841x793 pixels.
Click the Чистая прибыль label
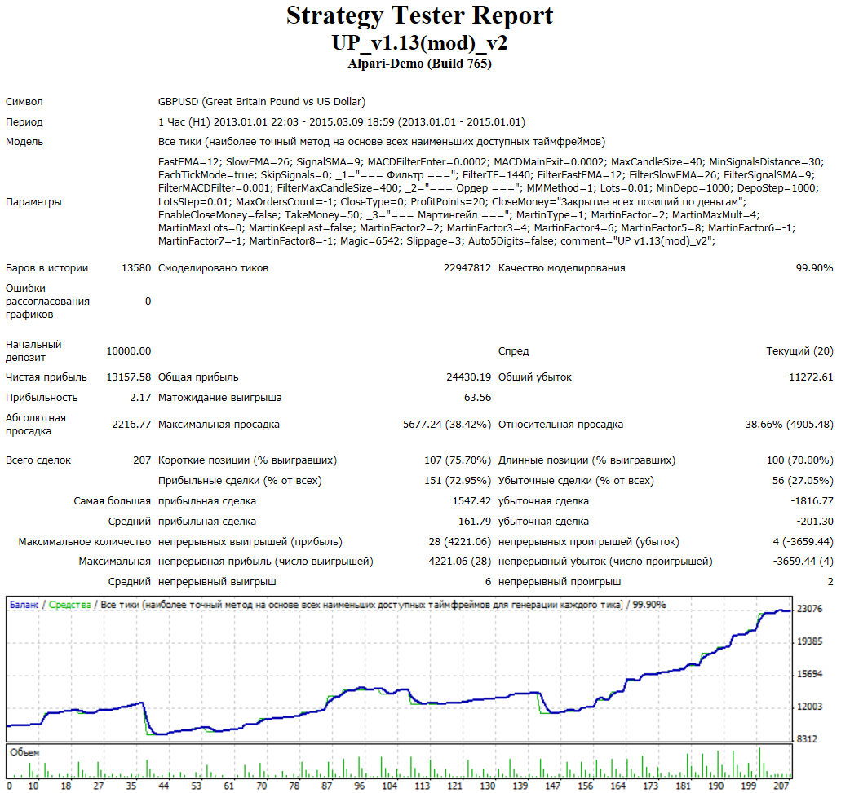click(x=46, y=377)
